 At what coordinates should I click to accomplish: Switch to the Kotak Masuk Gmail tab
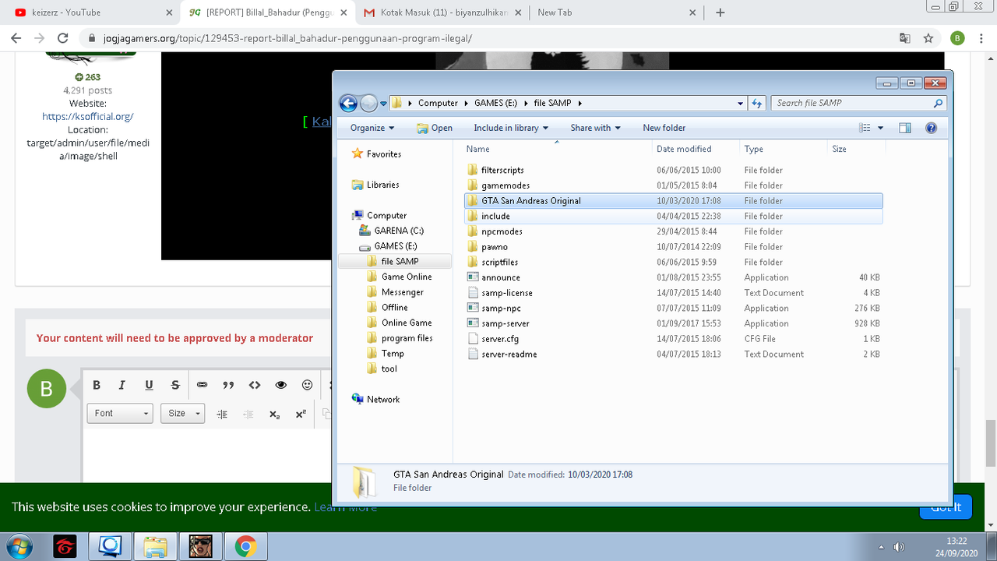coord(442,12)
